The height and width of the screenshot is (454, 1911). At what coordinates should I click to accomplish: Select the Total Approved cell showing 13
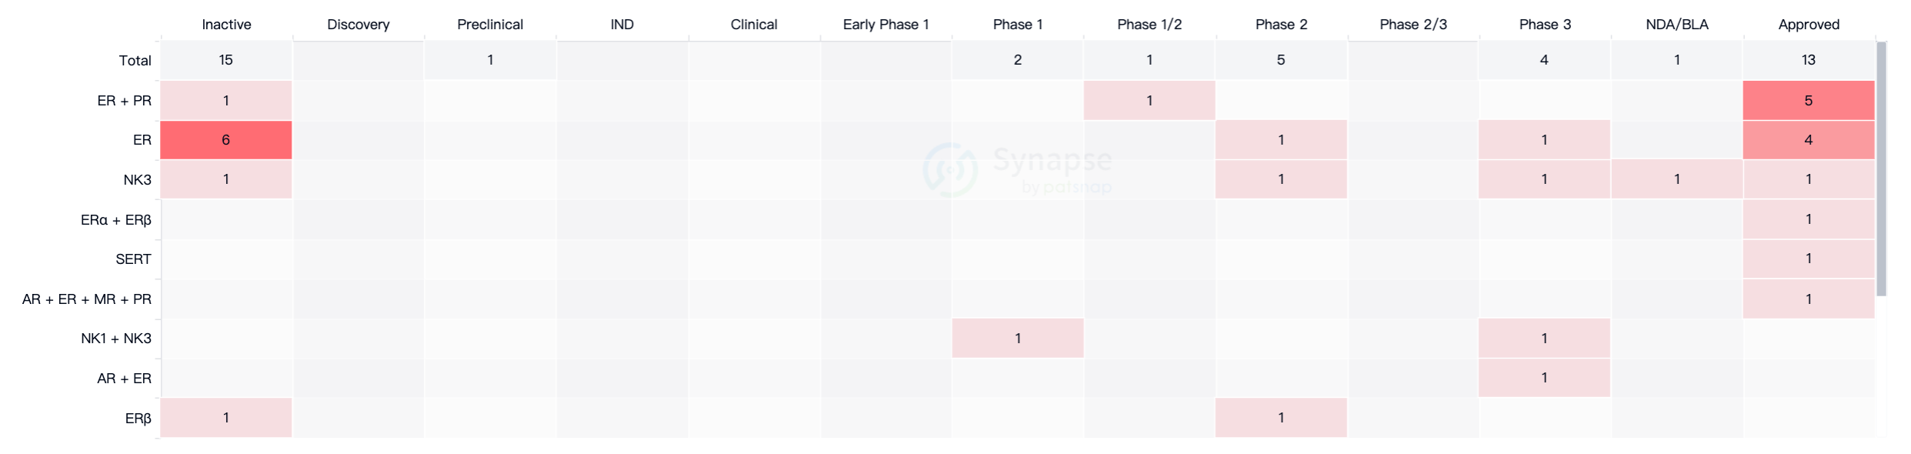[1808, 60]
